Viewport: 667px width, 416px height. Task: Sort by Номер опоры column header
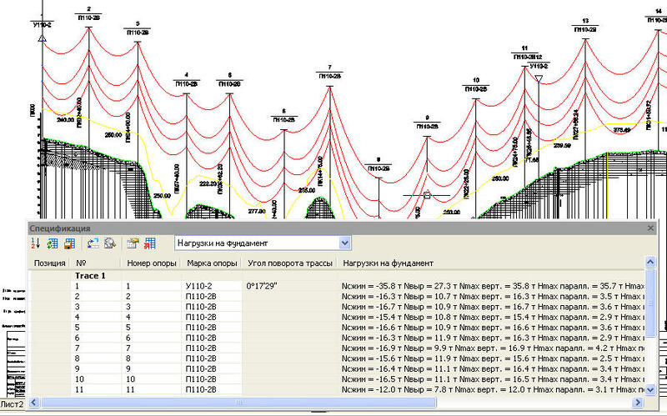152,263
